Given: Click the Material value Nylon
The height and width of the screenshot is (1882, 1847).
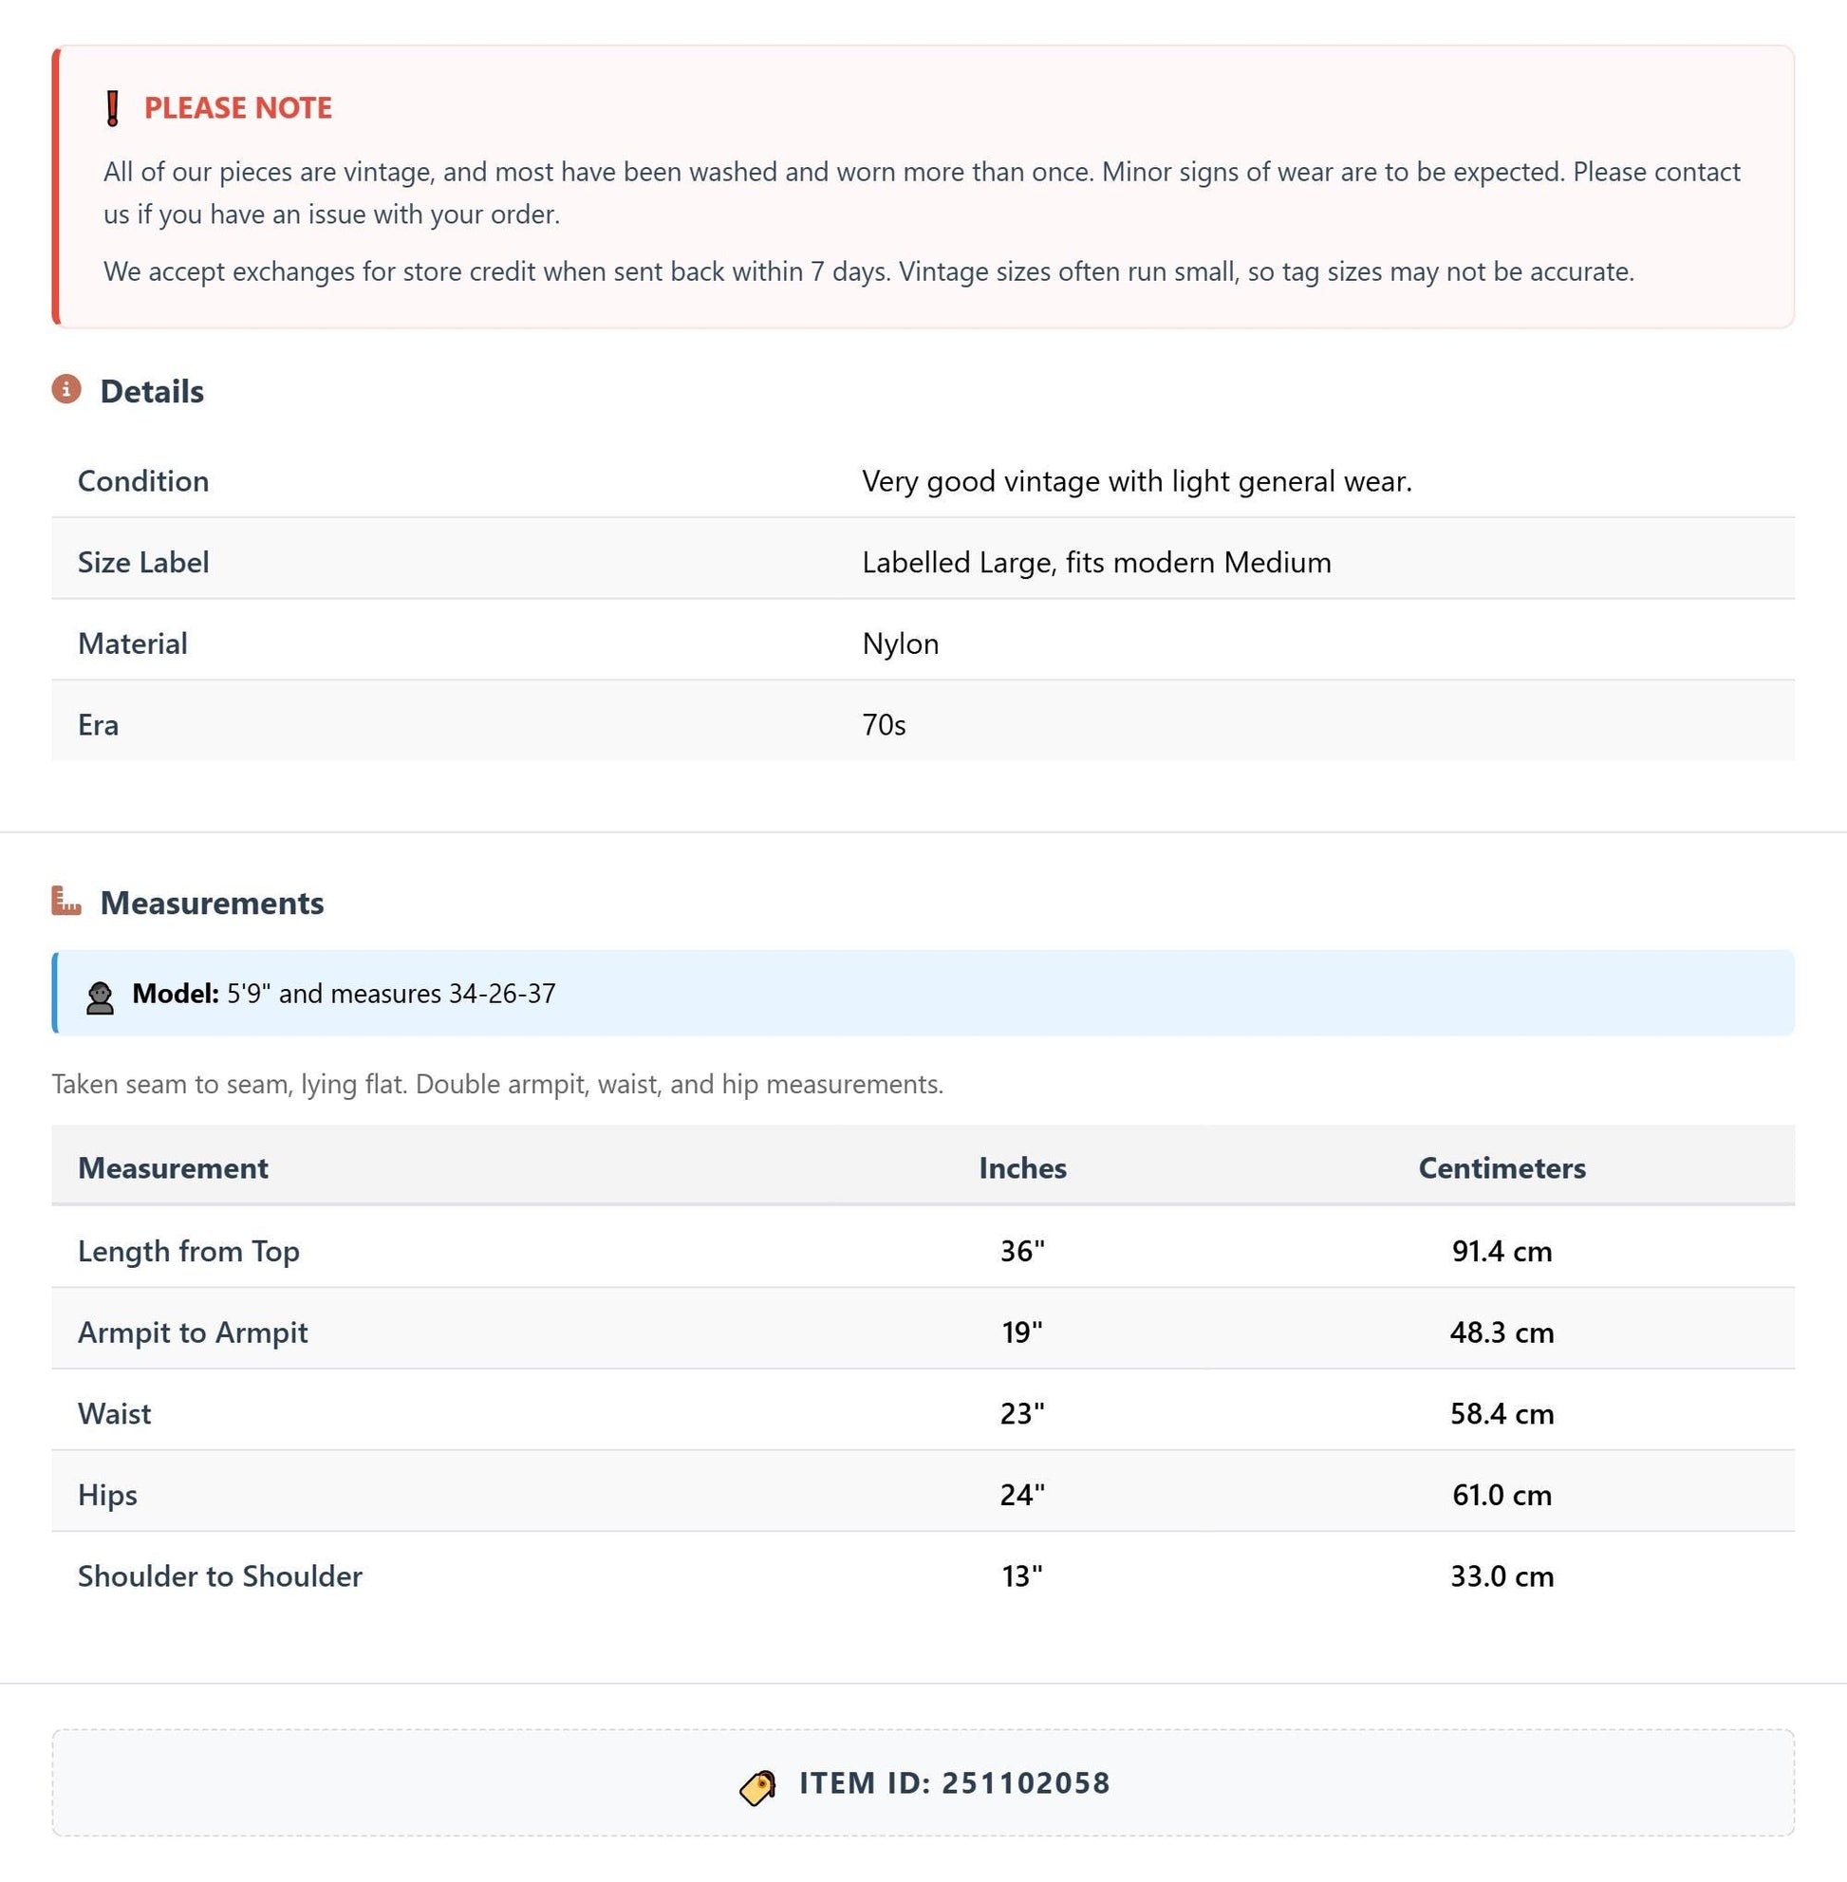Looking at the screenshot, I should 900,643.
